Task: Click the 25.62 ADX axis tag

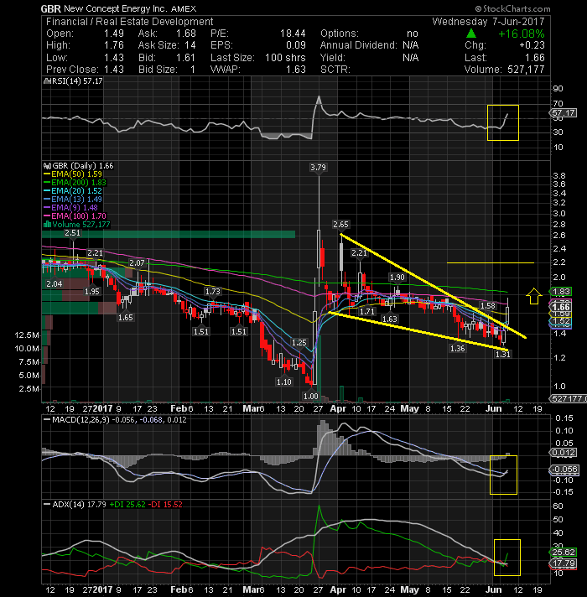Action: [x=564, y=552]
